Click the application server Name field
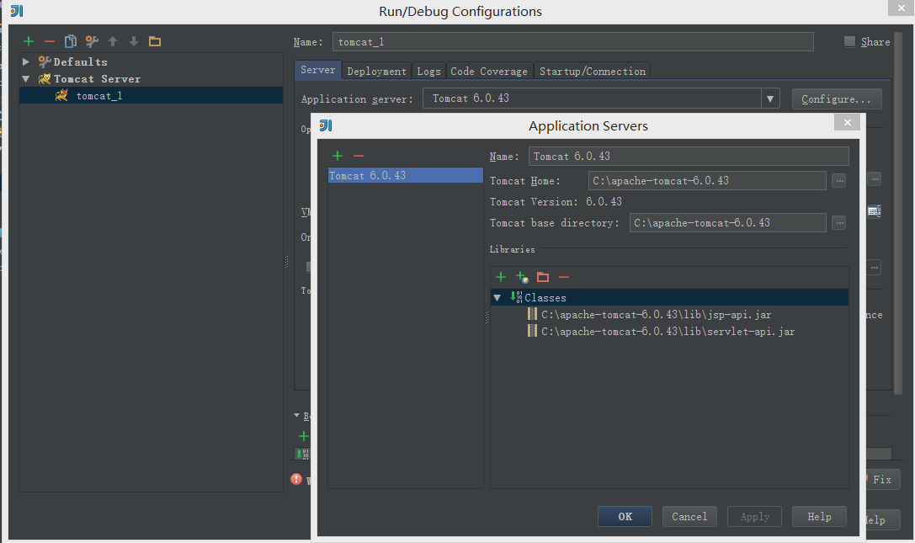 [689, 157]
